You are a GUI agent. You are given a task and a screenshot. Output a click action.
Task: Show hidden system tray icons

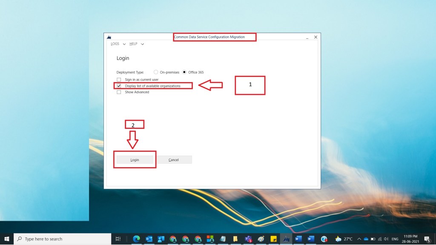tap(359, 239)
